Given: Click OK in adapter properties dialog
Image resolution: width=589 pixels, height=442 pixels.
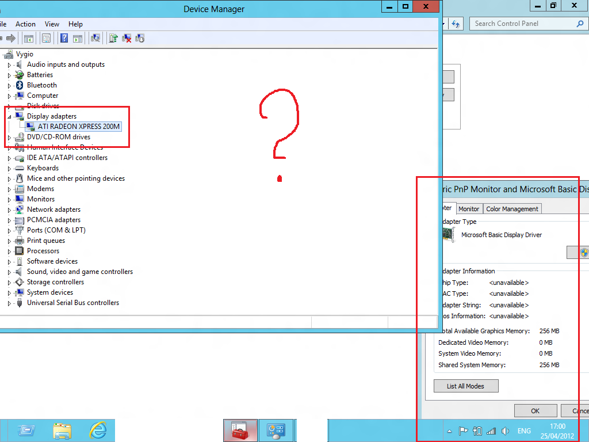Looking at the screenshot, I should pyautogui.click(x=536, y=411).
